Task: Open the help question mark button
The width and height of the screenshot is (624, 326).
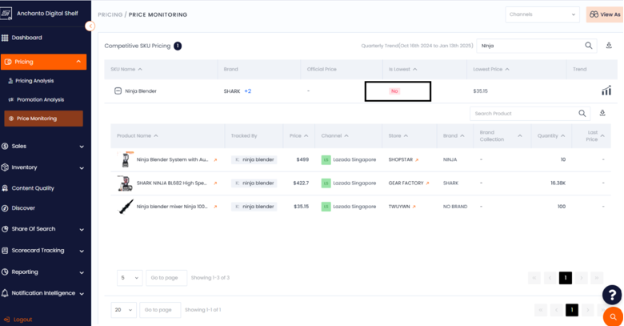Action: point(612,296)
